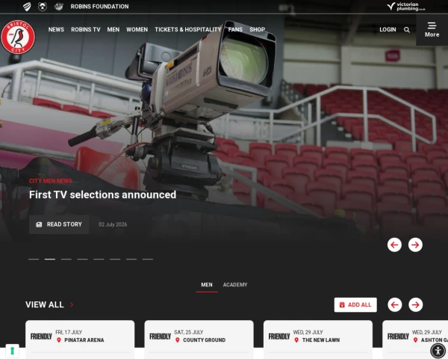Click the Login link
The width and height of the screenshot is (448, 359).
click(x=388, y=29)
